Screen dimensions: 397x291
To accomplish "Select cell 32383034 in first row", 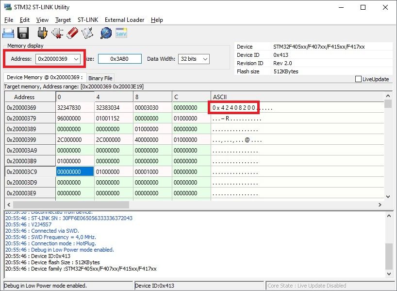I will (x=114, y=107).
